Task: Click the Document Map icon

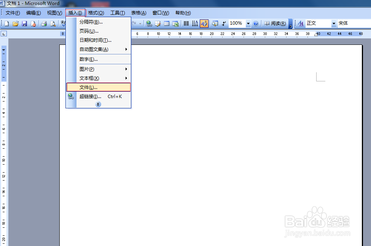Action: pos(215,24)
